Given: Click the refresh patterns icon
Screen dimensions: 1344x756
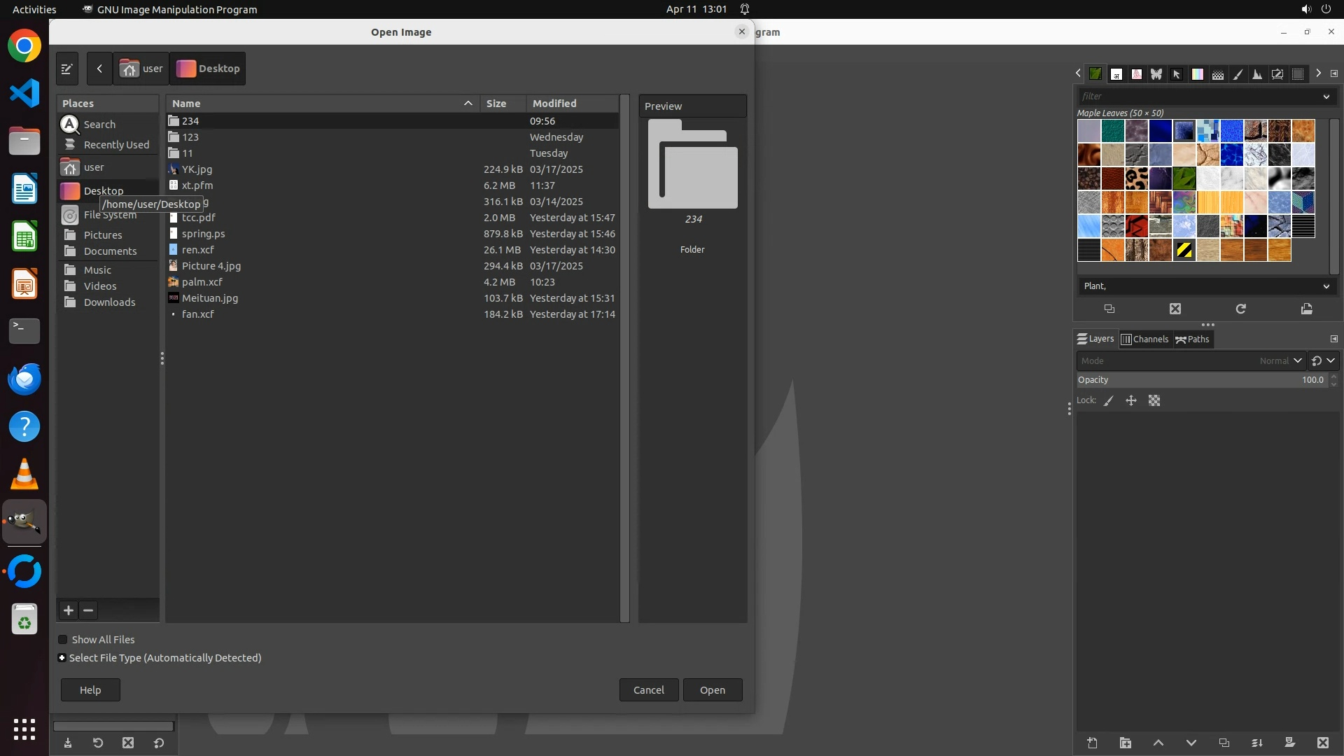Looking at the screenshot, I should point(1240,309).
